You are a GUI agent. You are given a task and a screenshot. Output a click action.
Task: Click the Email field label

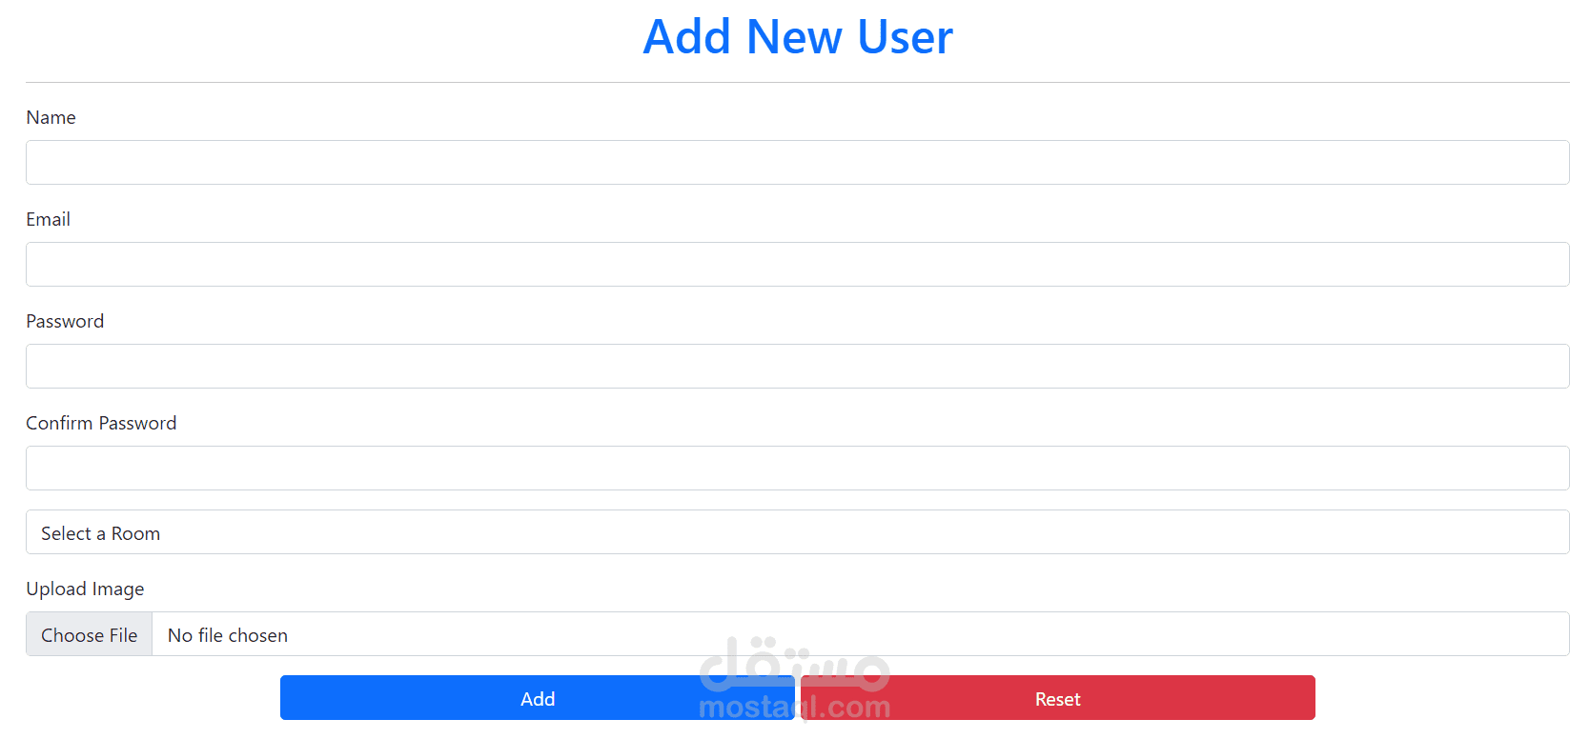[x=49, y=219]
